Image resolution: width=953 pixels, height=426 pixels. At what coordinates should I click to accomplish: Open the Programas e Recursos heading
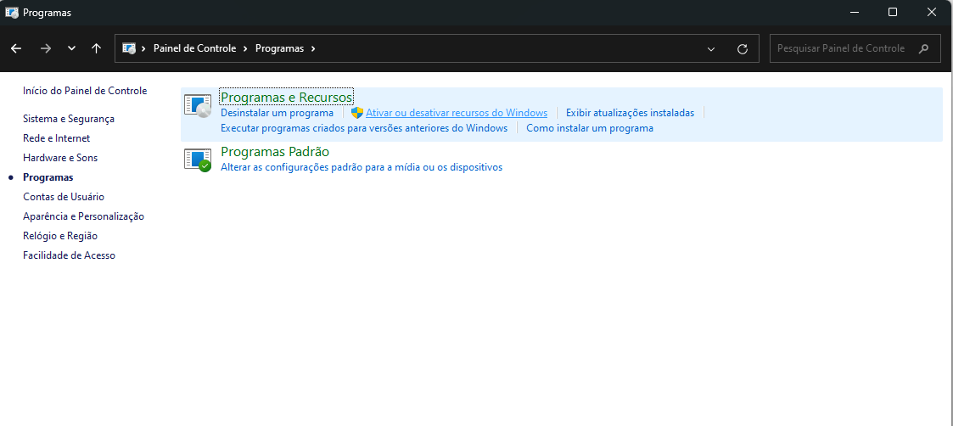click(286, 98)
